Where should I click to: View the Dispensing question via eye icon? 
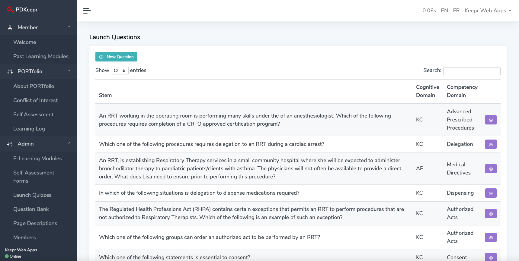pos(491,193)
